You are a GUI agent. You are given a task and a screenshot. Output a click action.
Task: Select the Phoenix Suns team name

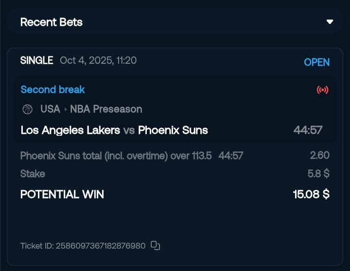pyautogui.click(x=173, y=130)
